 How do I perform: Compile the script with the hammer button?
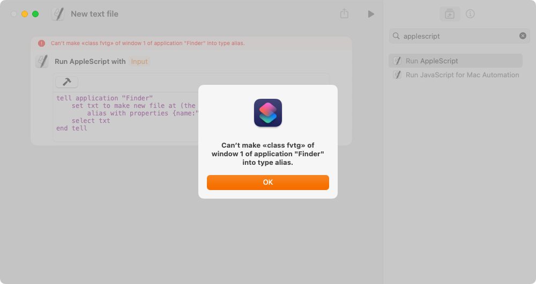coord(66,82)
